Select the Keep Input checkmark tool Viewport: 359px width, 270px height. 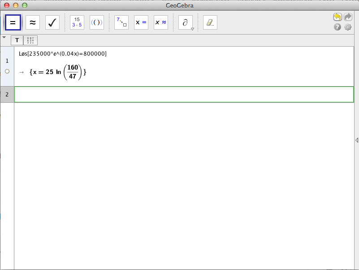click(x=52, y=22)
